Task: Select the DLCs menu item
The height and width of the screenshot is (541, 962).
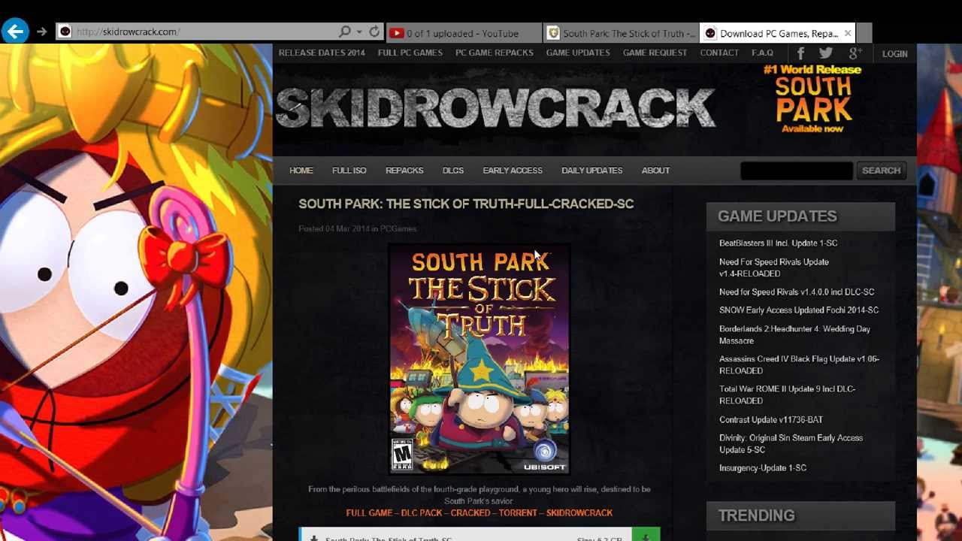Action: click(x=452, y=171)
